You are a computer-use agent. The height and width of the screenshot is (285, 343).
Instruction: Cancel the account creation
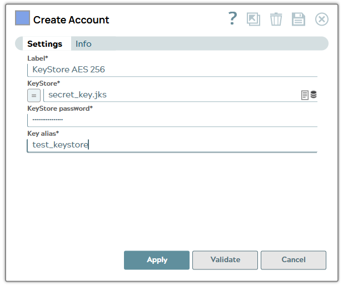click(293, 260)
